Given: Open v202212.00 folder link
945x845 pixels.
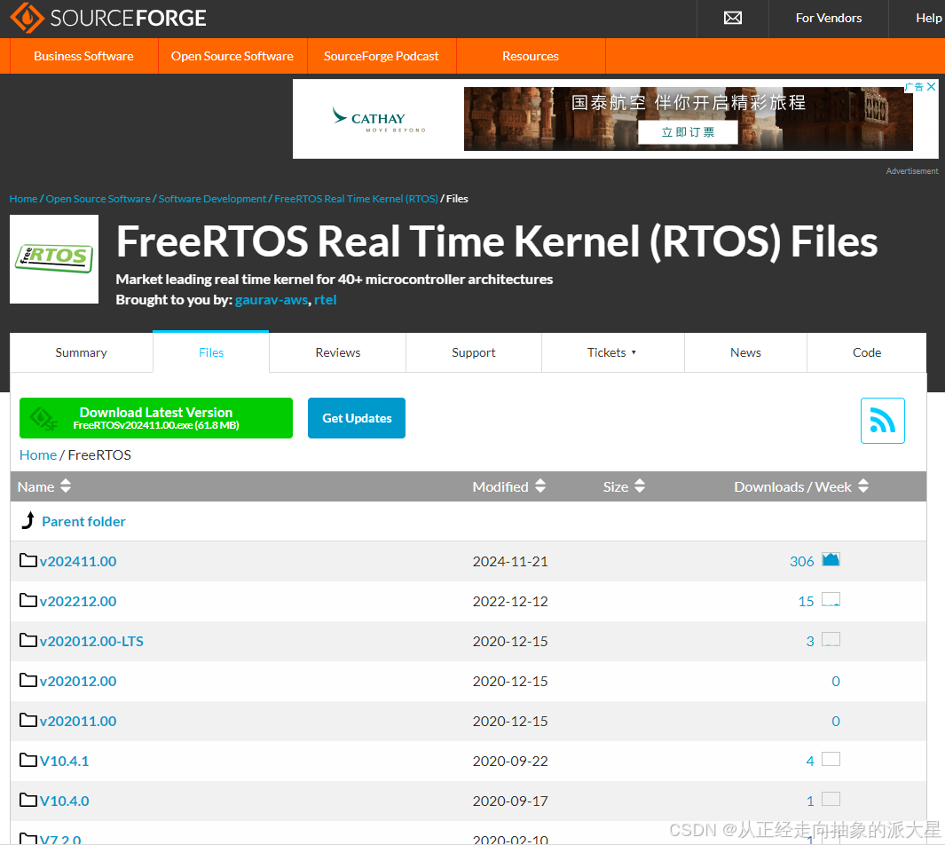Looking at the screenshot, I should (78, 601).
